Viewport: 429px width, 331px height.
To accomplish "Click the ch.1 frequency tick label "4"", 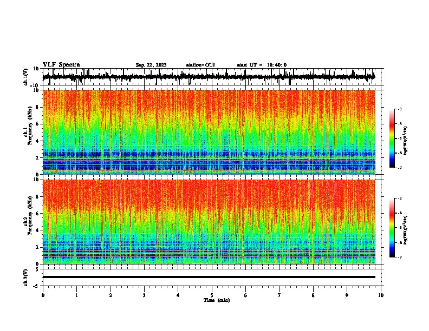I will (37, 141).
